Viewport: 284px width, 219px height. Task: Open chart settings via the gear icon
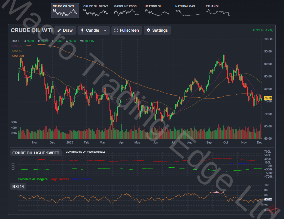[x=149, y=30]
